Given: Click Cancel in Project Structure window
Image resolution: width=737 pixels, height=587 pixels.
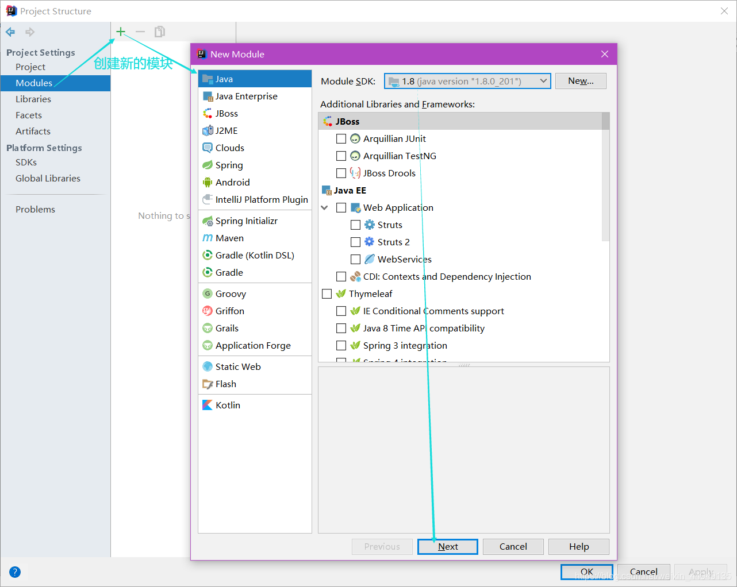Looking at the screenshot, I should (x=644, y=571).
